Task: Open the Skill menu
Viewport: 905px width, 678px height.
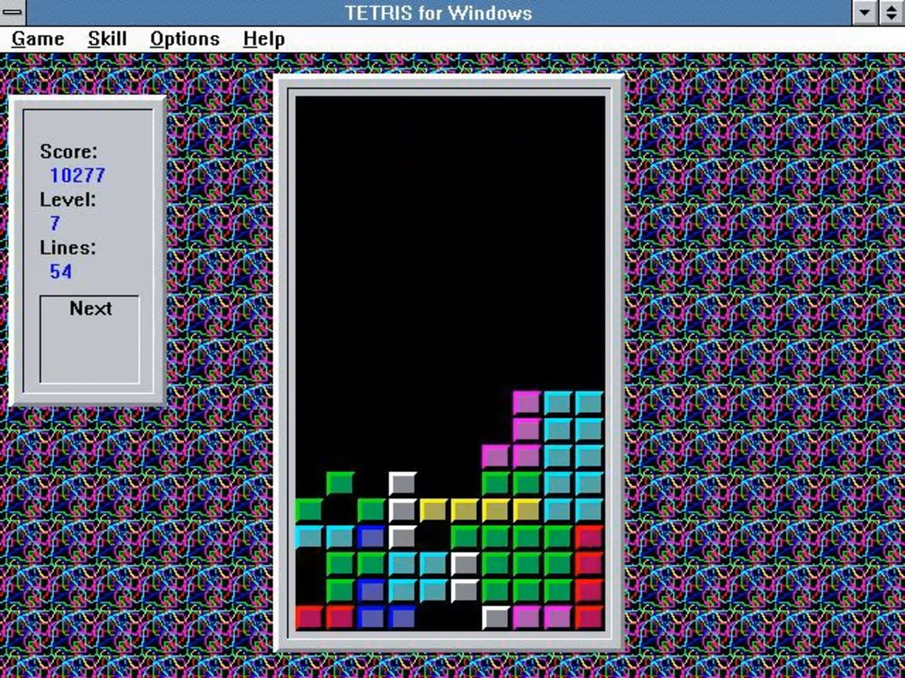Action: point(108,38)
